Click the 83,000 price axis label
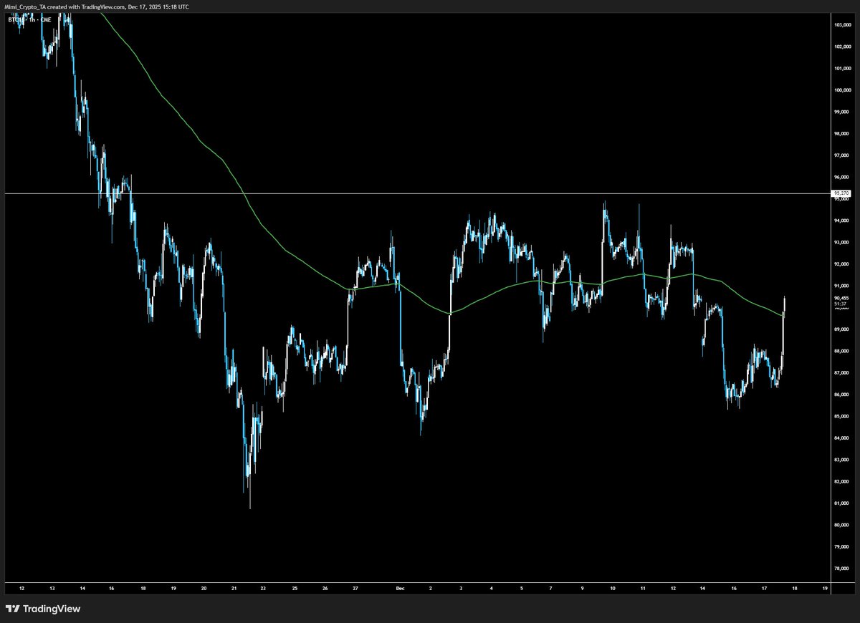The height and width of the screenshot is (623, 860). coord(841,460)
